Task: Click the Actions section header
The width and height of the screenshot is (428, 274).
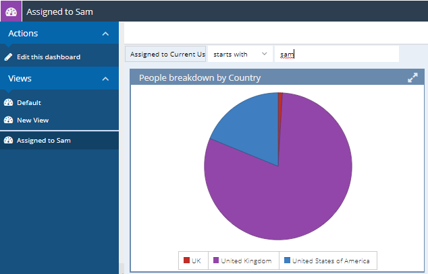Action: [59, 34]
